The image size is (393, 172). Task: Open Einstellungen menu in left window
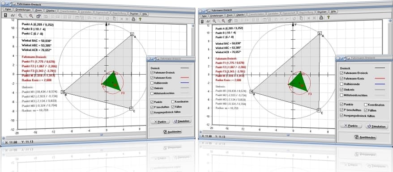point(23,10)
